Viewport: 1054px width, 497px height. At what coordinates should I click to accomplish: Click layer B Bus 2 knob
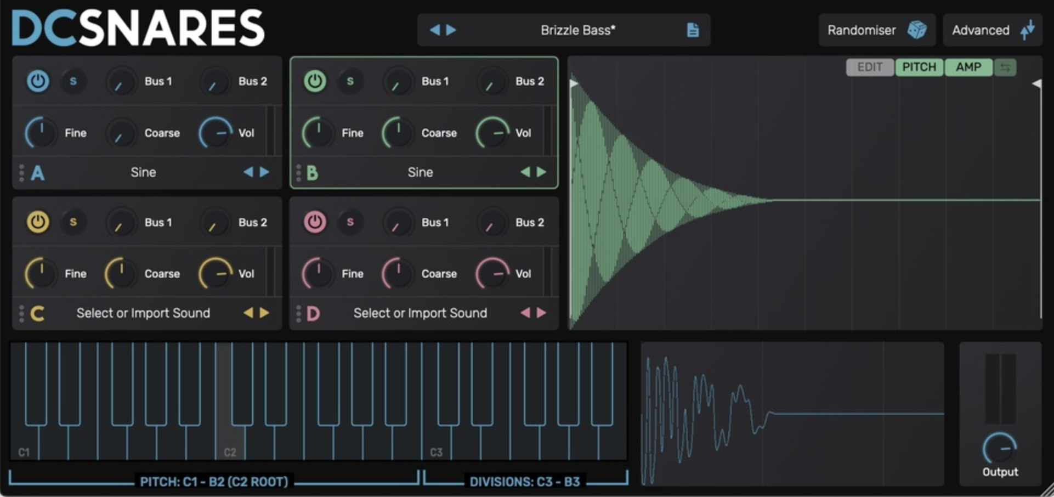coord(492,82)
